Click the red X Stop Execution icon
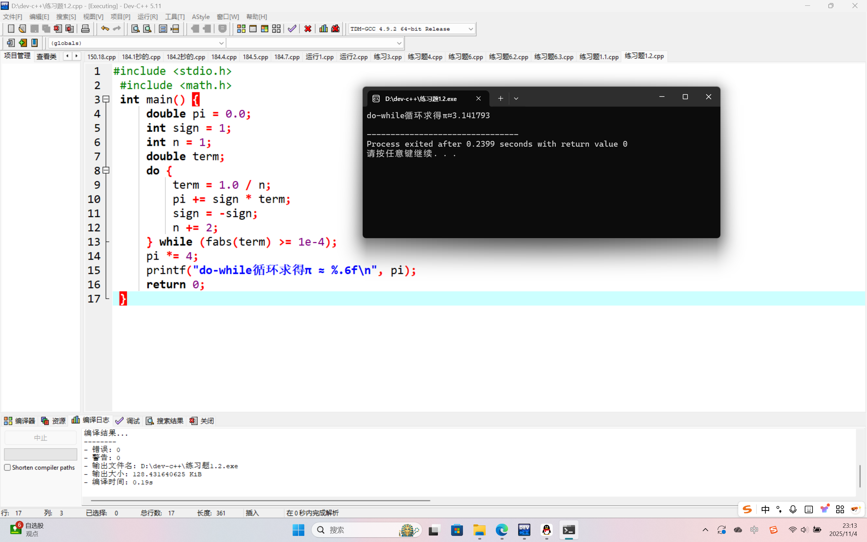The width and height of the screenshot is (867, 542). click(x=308, y=29)
